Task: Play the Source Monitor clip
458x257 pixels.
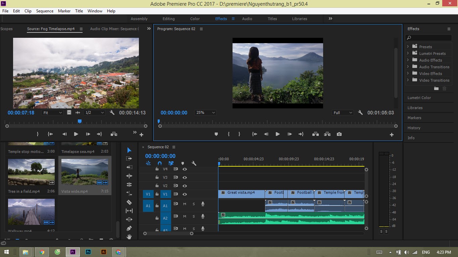Action: click(76, 134)
